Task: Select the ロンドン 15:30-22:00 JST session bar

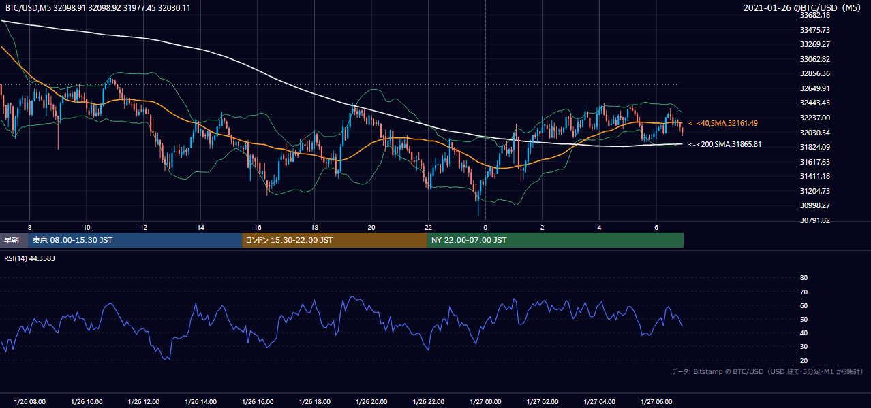Action: coord(334,240)
